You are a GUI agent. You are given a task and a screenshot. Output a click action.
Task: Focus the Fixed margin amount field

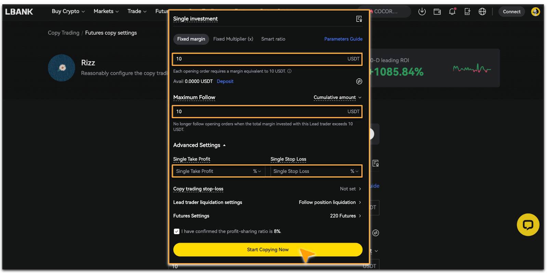[267, 59]
